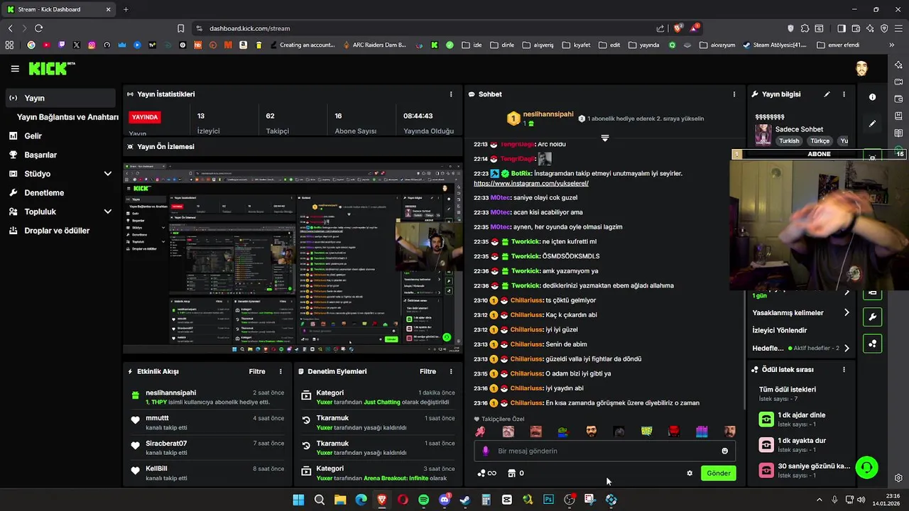Open the profile avatar menu
The image size is (909, 511).
click(861, 68)
